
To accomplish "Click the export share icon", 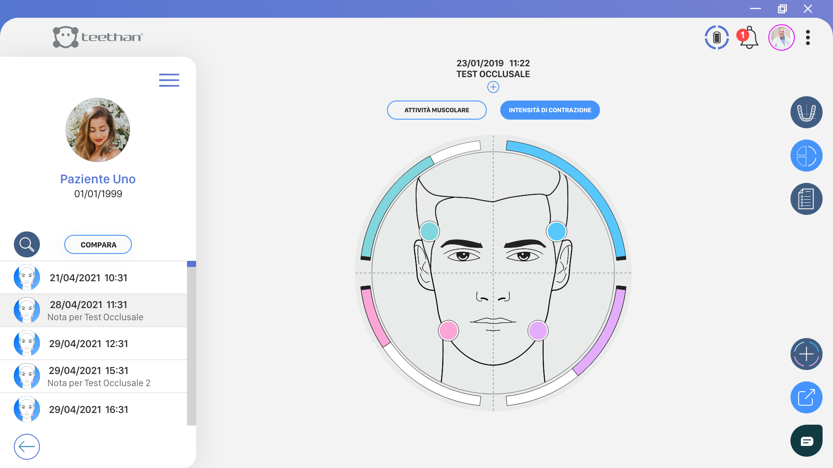I will (806, 397).
